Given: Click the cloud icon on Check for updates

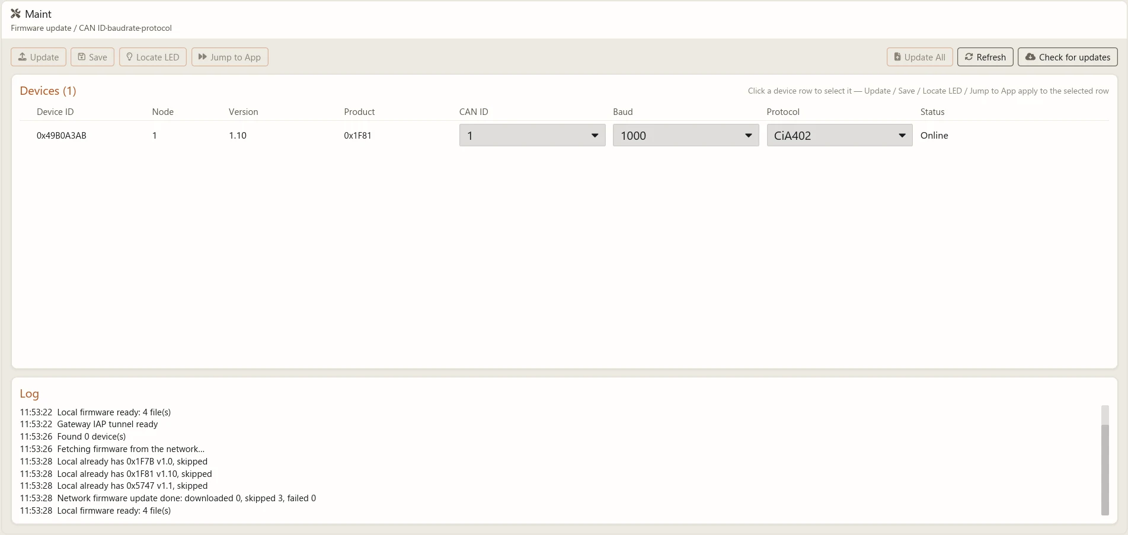Looking at the screenshot, I should pos(1030,57).
